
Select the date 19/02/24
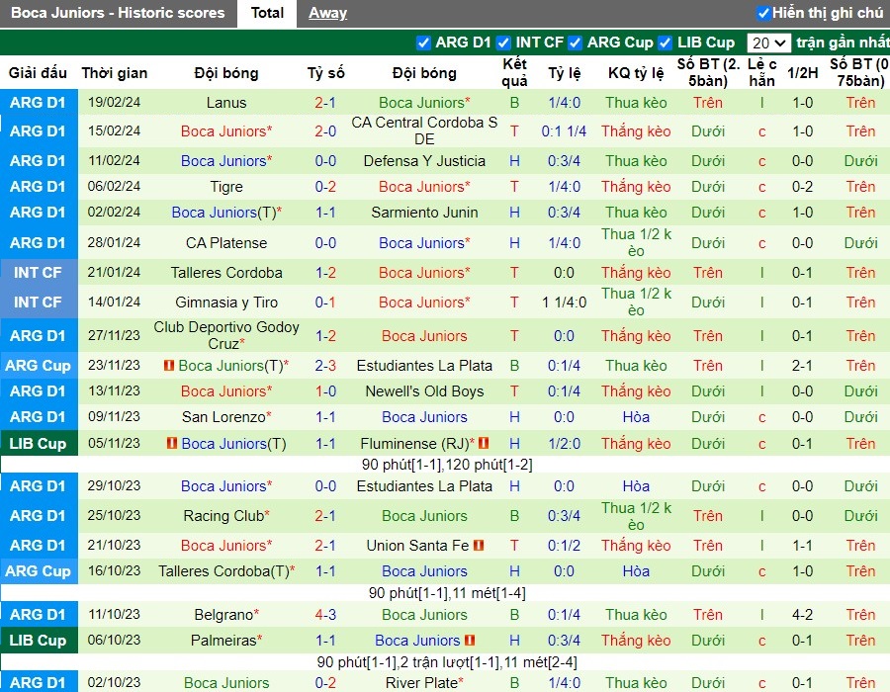(x=114, y=102)
